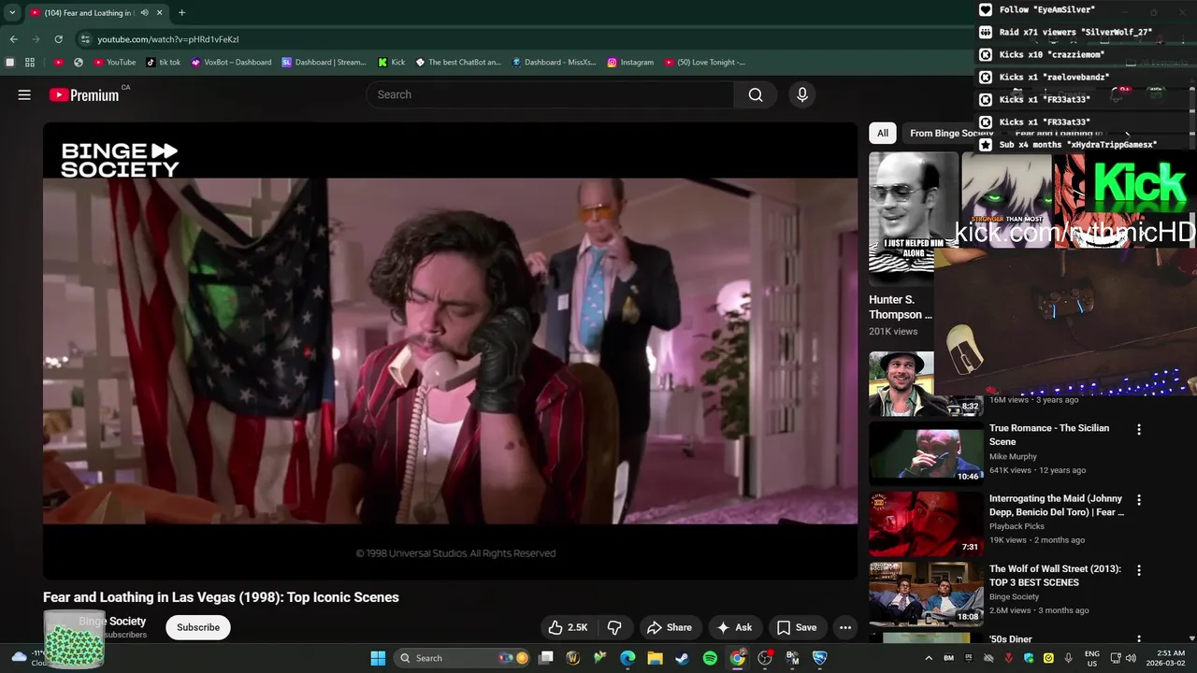Open the VoxBot – Dashboard bookmark
Screen dimensions: 1197x673
231,63
